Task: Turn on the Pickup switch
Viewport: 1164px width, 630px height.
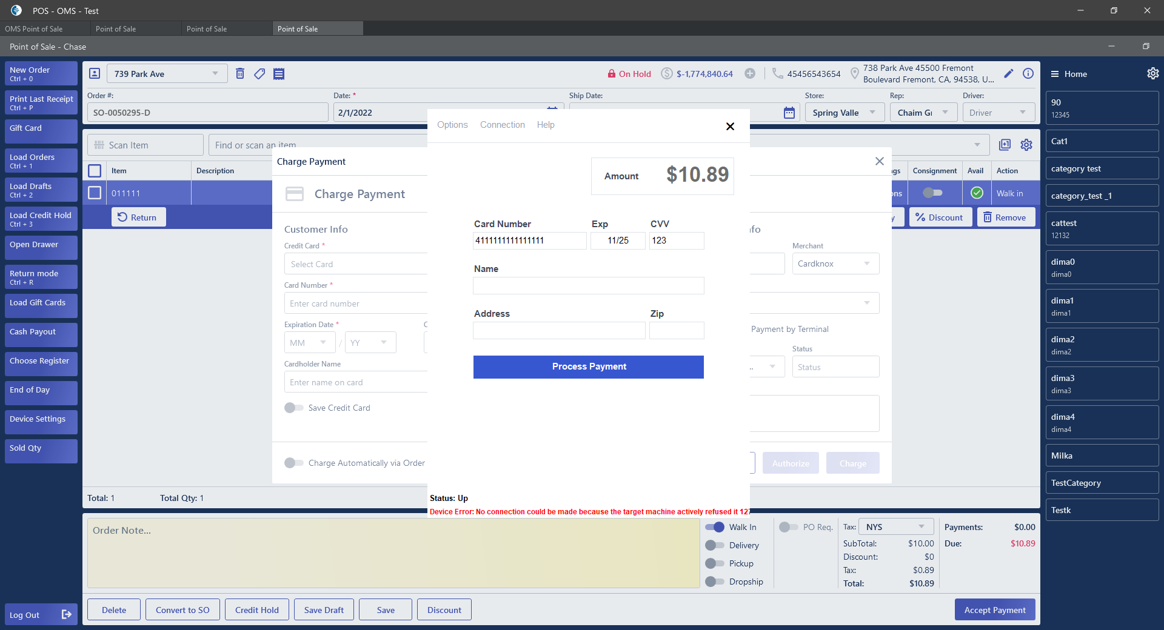Action: (x=715, y=563)
